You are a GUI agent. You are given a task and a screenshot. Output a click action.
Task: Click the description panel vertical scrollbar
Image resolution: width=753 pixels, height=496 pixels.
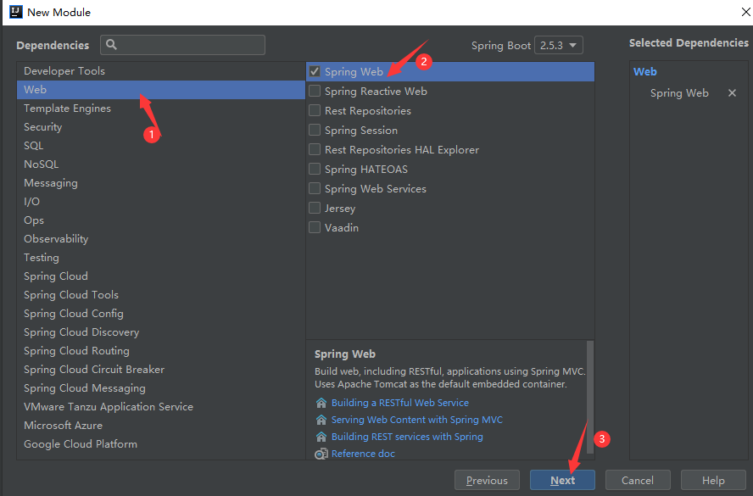point(590,397)
